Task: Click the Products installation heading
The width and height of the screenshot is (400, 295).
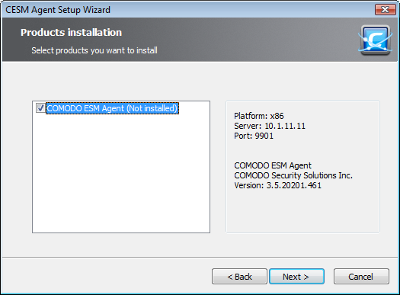Action: [71, 33]
